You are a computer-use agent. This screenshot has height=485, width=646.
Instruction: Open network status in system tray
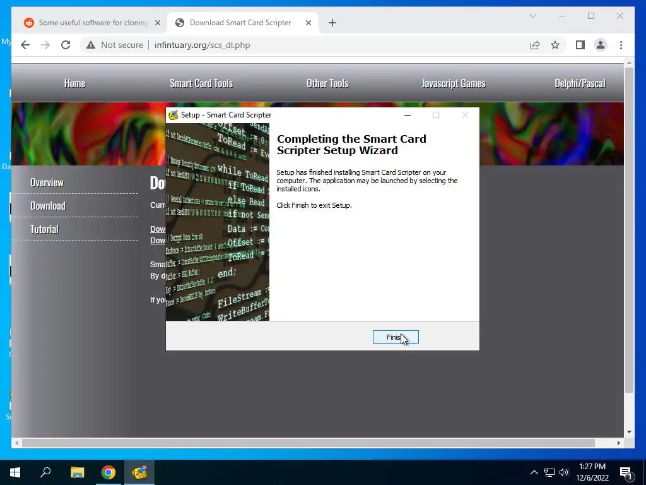549,472
